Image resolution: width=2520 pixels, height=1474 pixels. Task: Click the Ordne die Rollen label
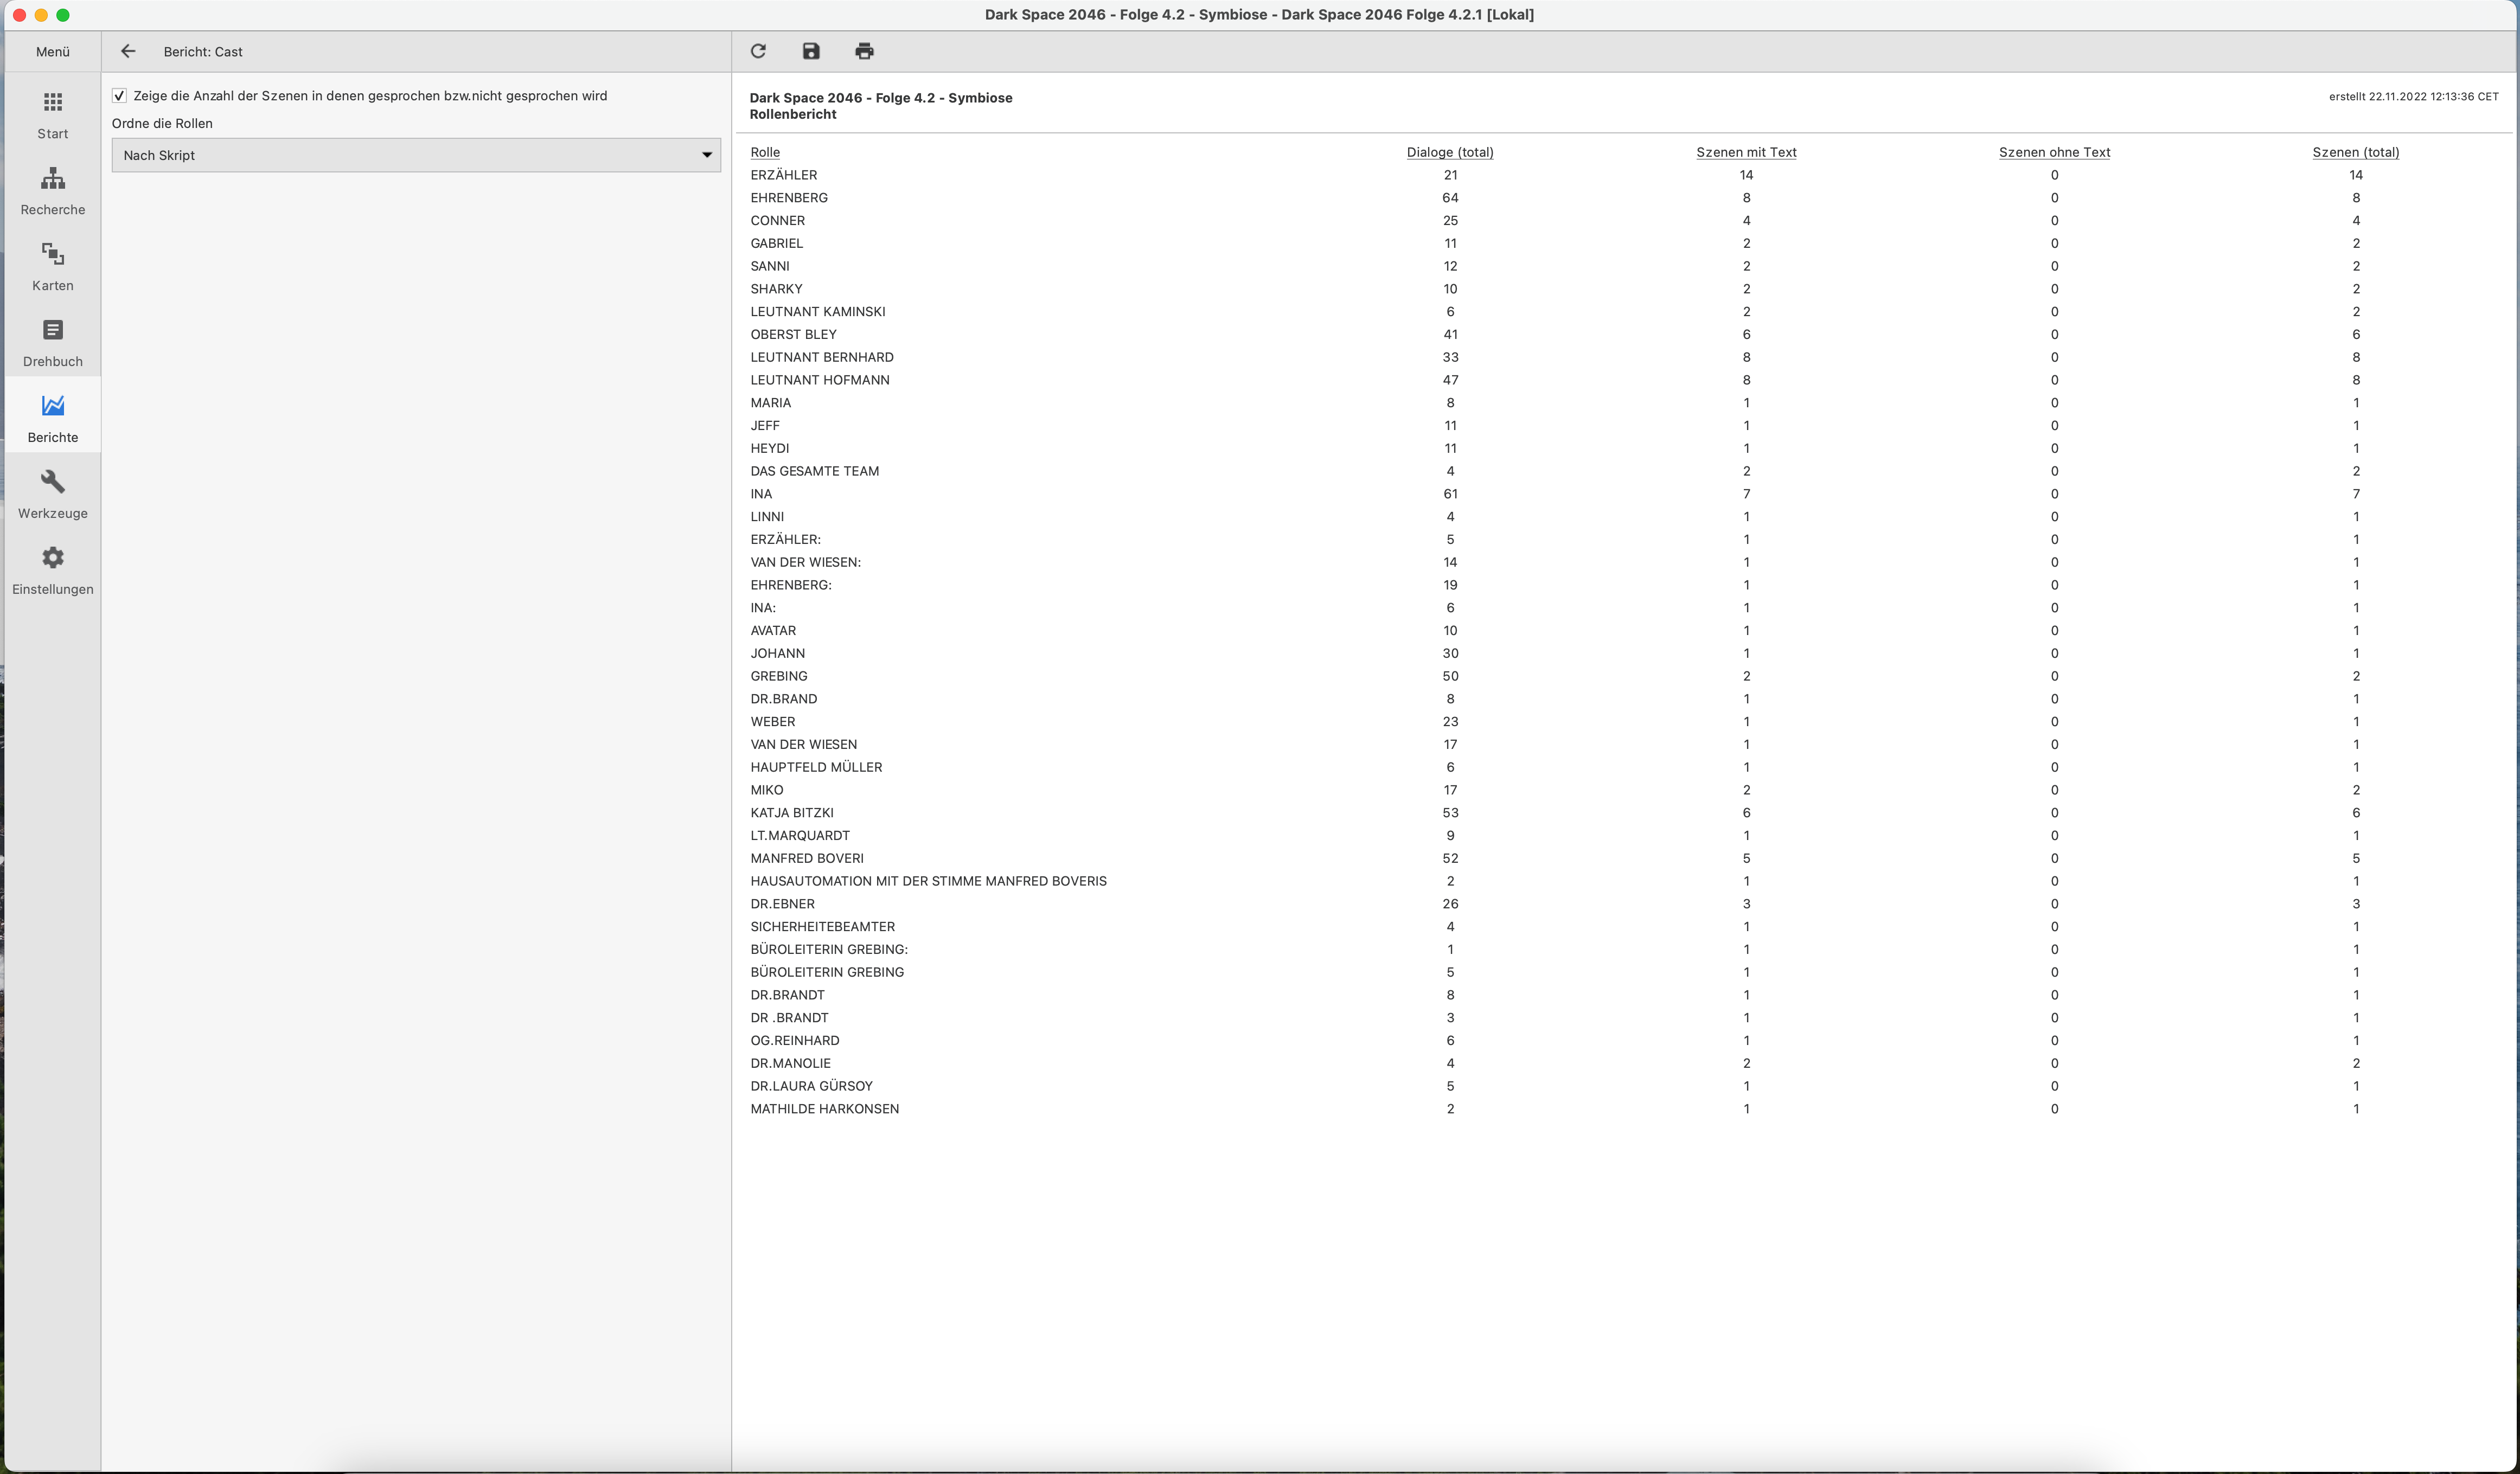click(162, 124)
